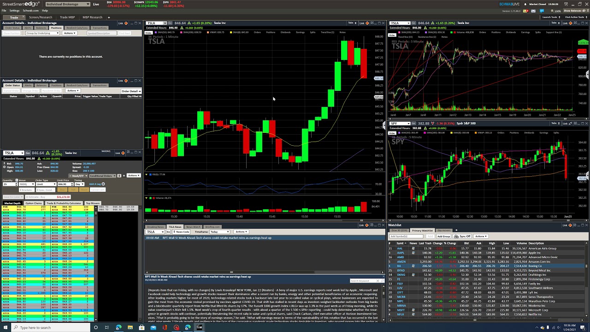The width and height of the screenshot is (590, 332).
Task: Click the gear icon beside Open quote
Action: click(x=4, y=167)
